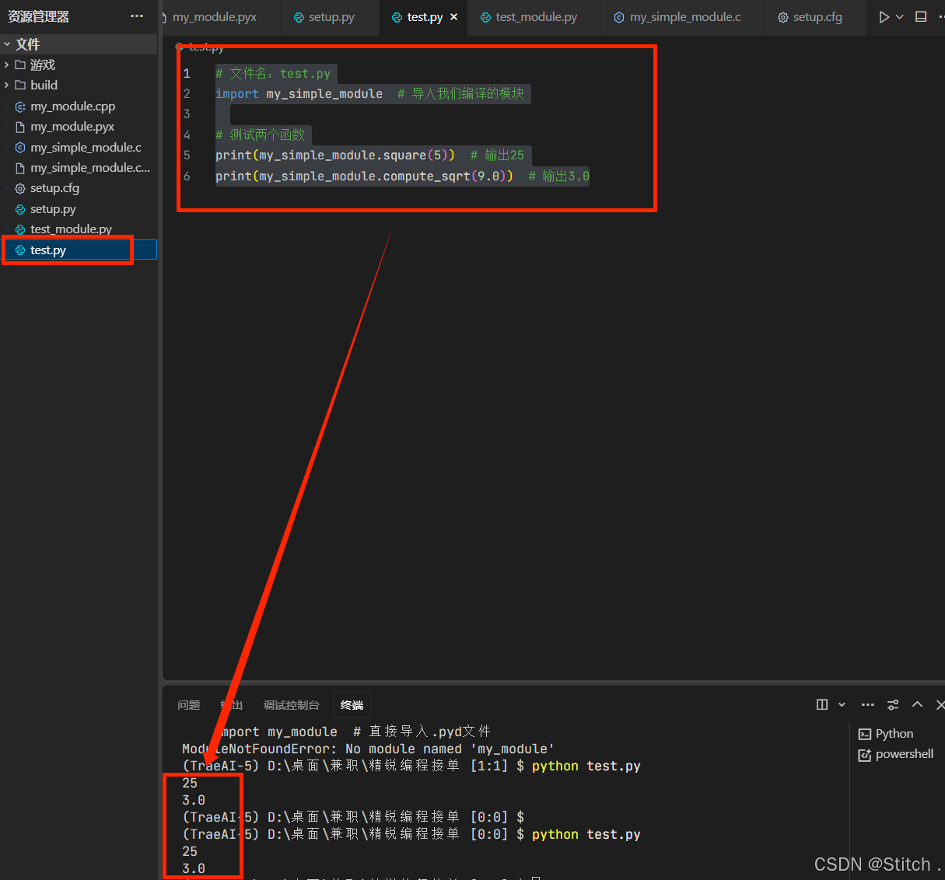Click the Run Python File play icon
The image size is (945, 880).
(x=884, y=16)
